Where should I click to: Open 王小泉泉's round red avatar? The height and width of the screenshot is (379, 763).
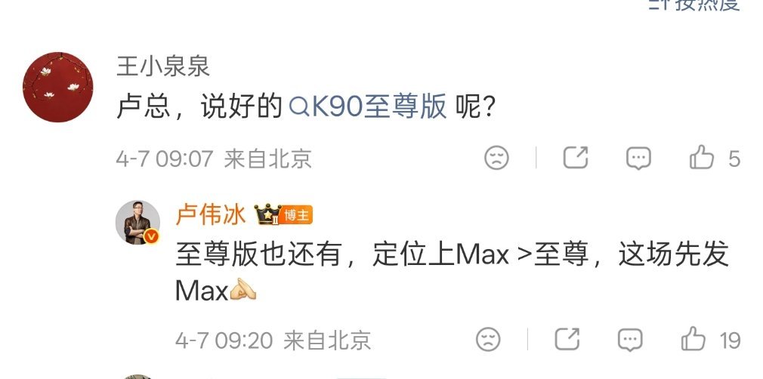pyautogui.click(x=58, y=87)
